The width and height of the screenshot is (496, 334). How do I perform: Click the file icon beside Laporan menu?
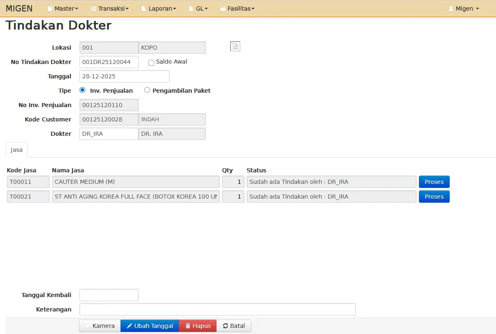[143, 9]
